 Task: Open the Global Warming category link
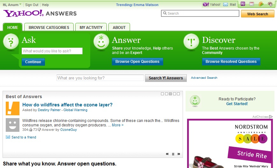76,110
